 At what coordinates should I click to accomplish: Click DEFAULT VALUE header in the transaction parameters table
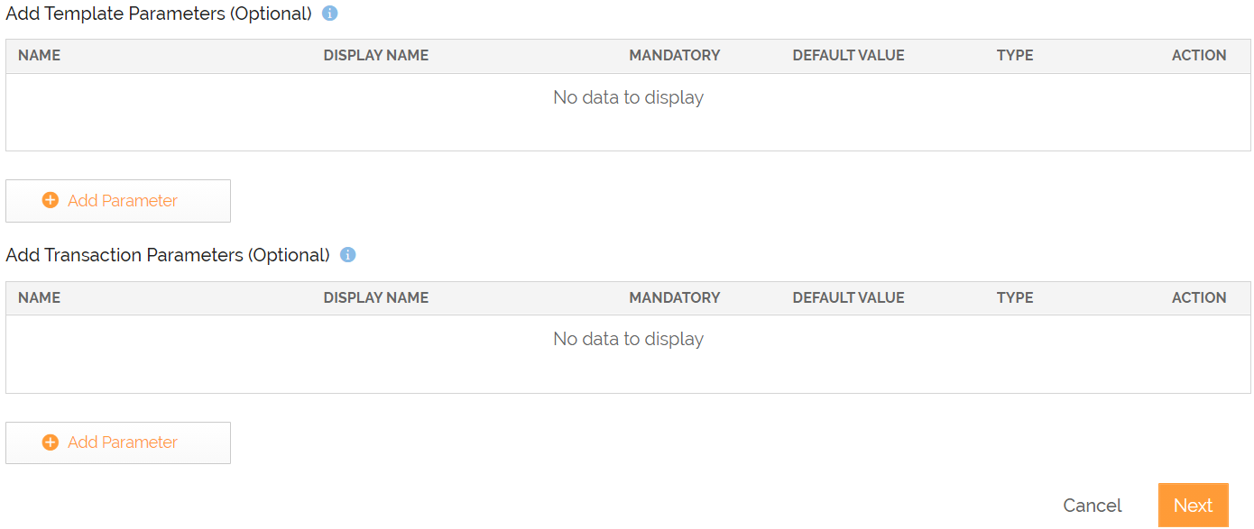click(848, 297)
